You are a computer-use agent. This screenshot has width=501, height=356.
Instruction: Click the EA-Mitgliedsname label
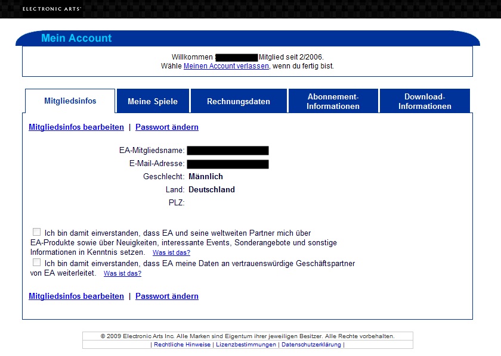[151, 150]
